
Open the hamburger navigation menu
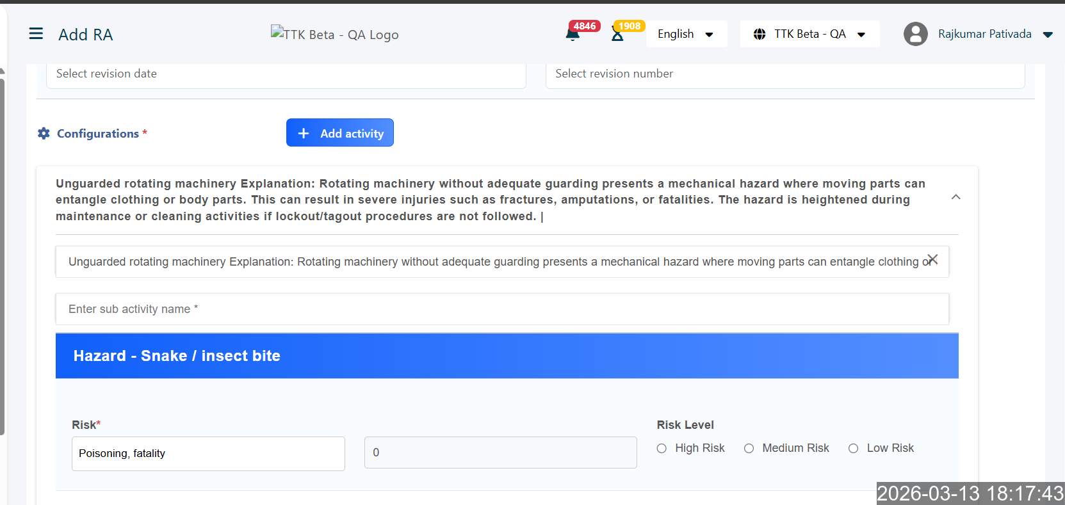coord(36,34)
